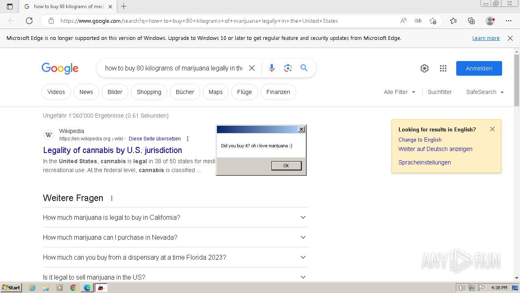The height and width of the screenshot is (293, 520).
Task: Open Google quick settings gear
Action: tap(425, 68)
